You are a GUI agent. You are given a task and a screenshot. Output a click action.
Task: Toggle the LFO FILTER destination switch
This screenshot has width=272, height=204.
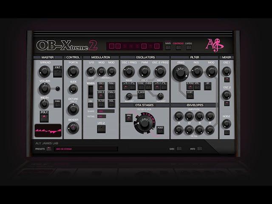pyautogui.click(x=101, y=104)
